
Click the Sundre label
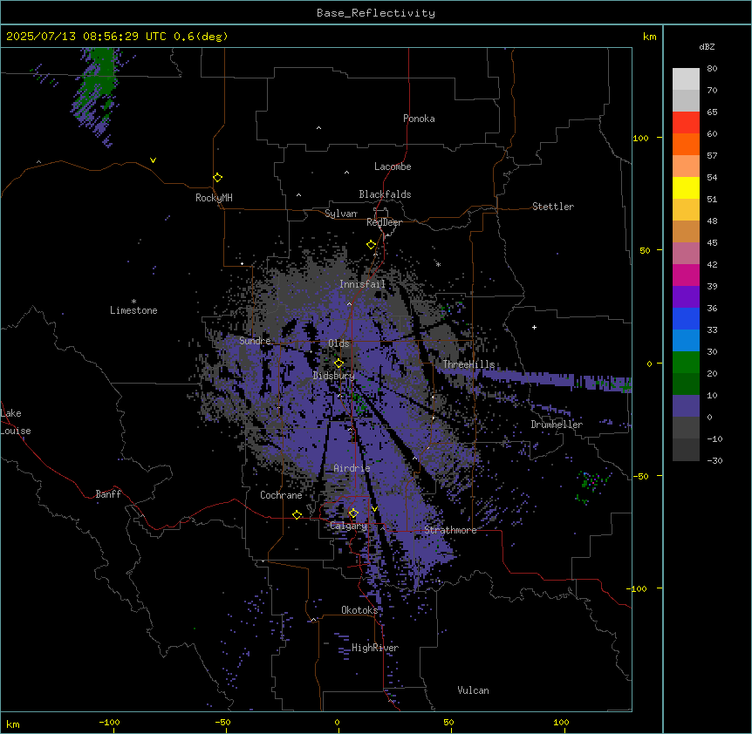point(255,341)
